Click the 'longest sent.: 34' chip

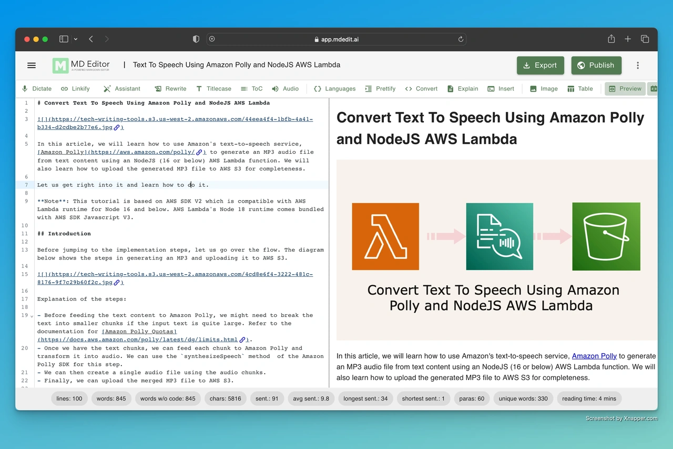[365, 398]
